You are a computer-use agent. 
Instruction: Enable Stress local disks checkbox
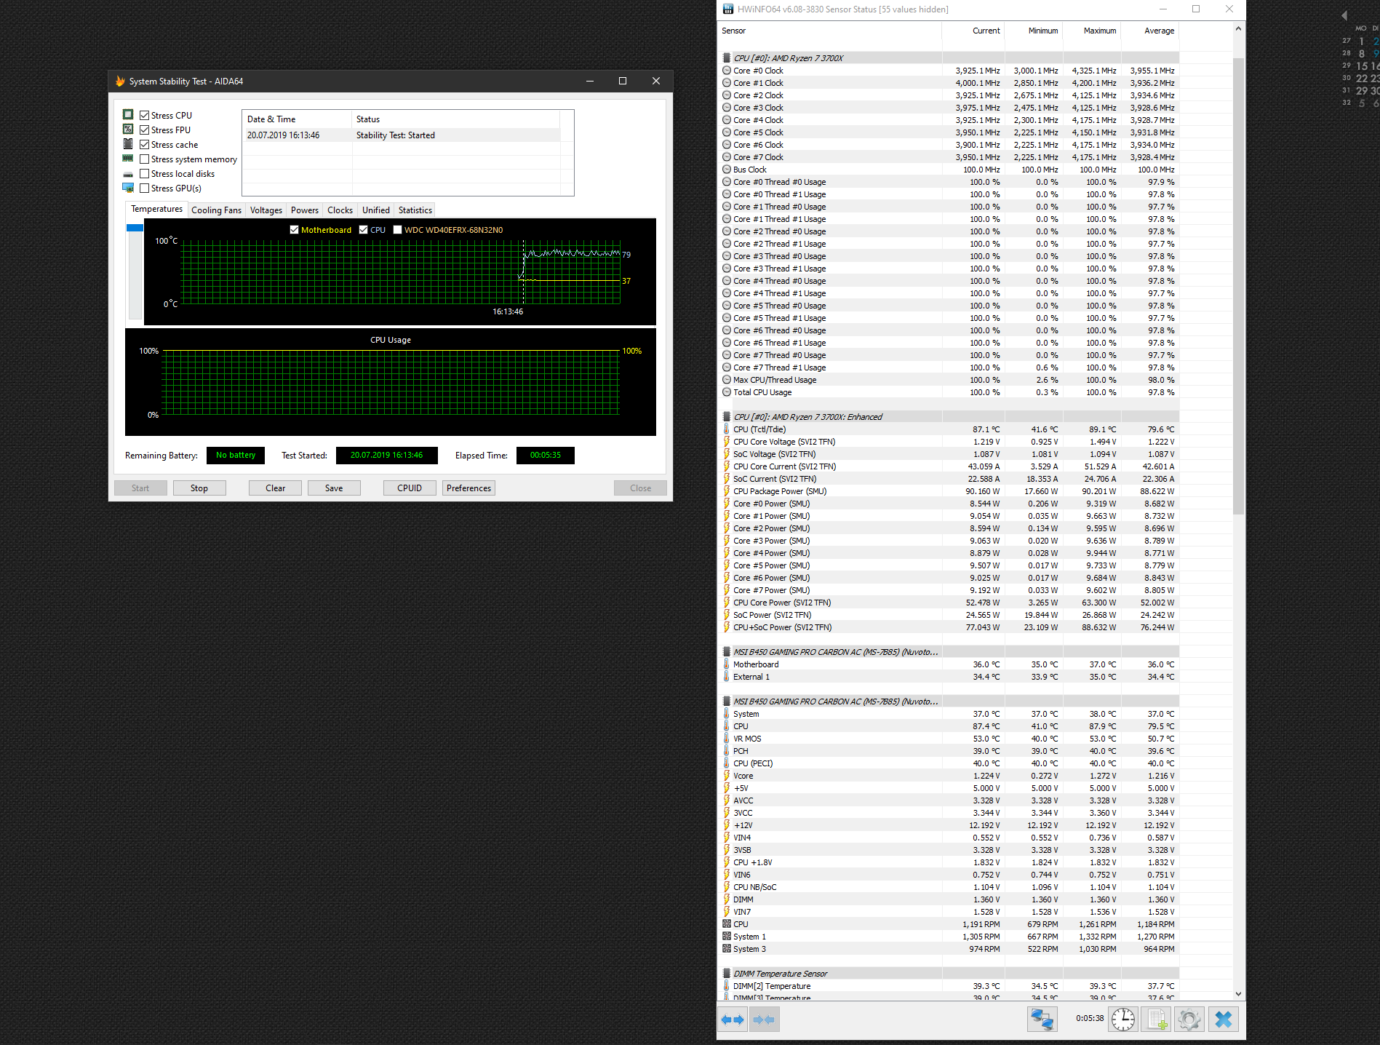[x=145, y=173]
